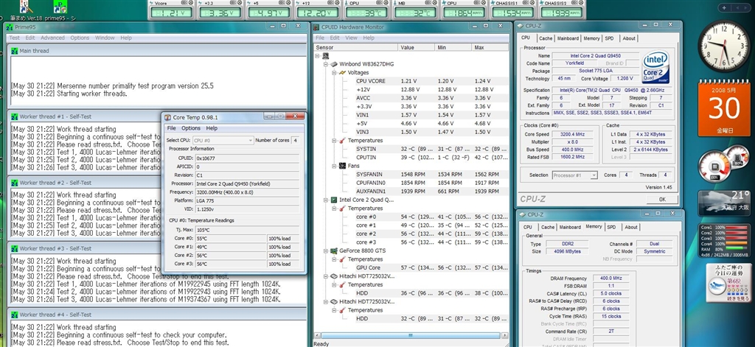The height and width of the screenshot is (347, 755).
Task: Open the Test menu in Prime95
Action: pos(15,38)
